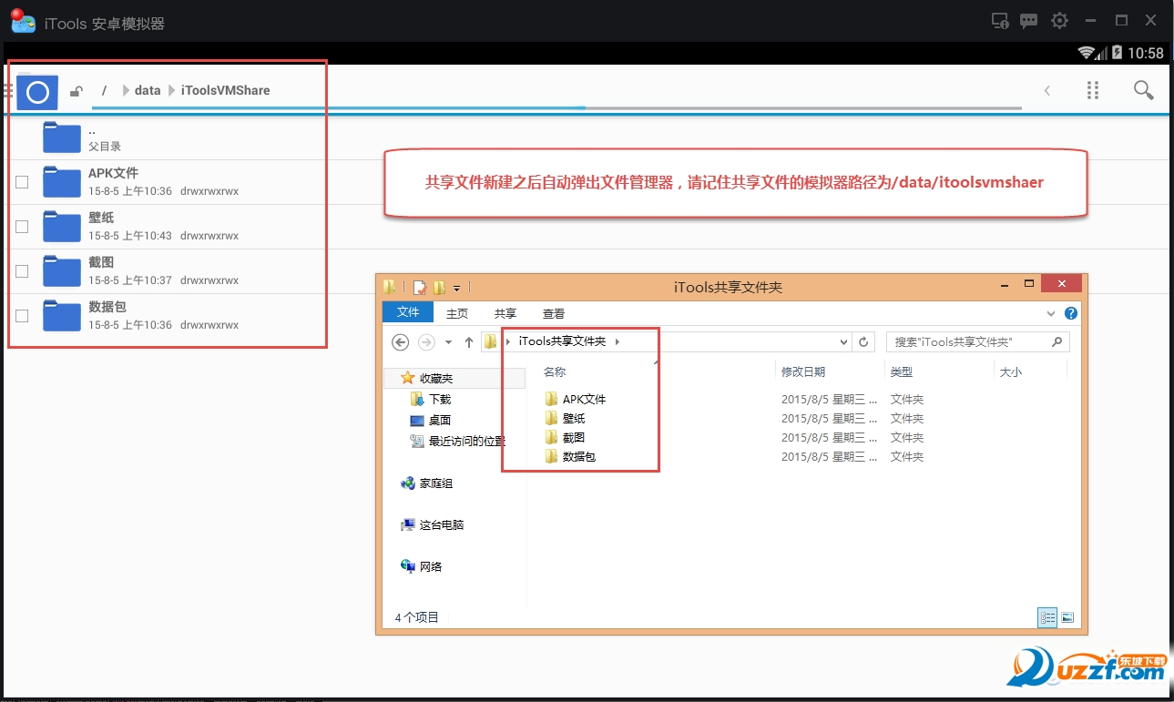Select the 截图 folder in Explorer

pos(565,437)
